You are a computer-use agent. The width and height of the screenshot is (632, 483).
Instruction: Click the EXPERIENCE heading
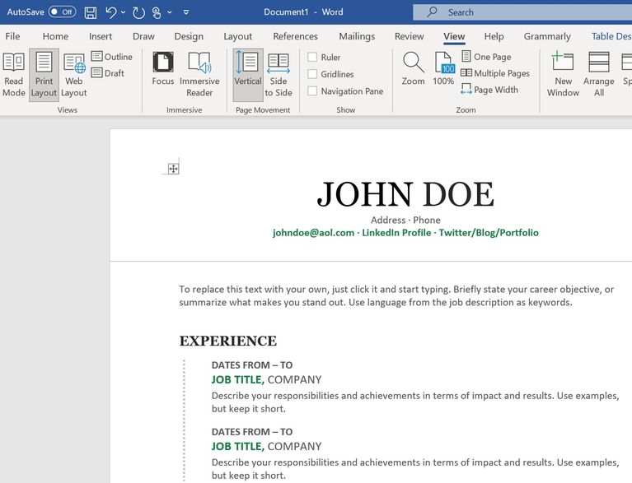click(227, 341)
